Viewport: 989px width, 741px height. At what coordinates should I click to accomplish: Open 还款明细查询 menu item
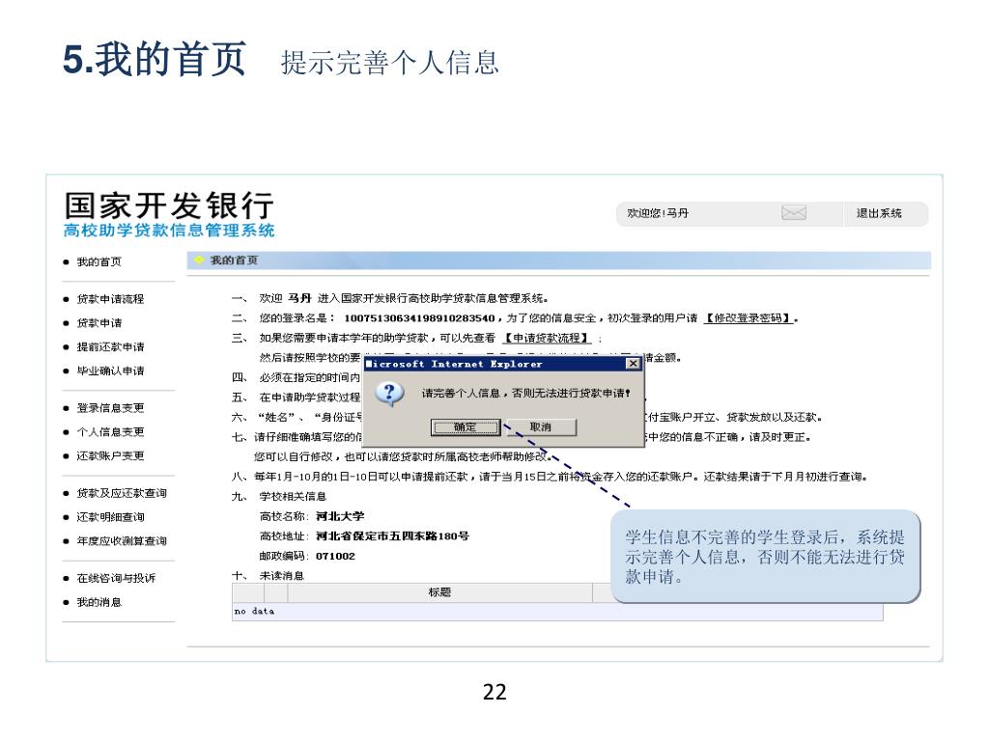tap(110, 517)
